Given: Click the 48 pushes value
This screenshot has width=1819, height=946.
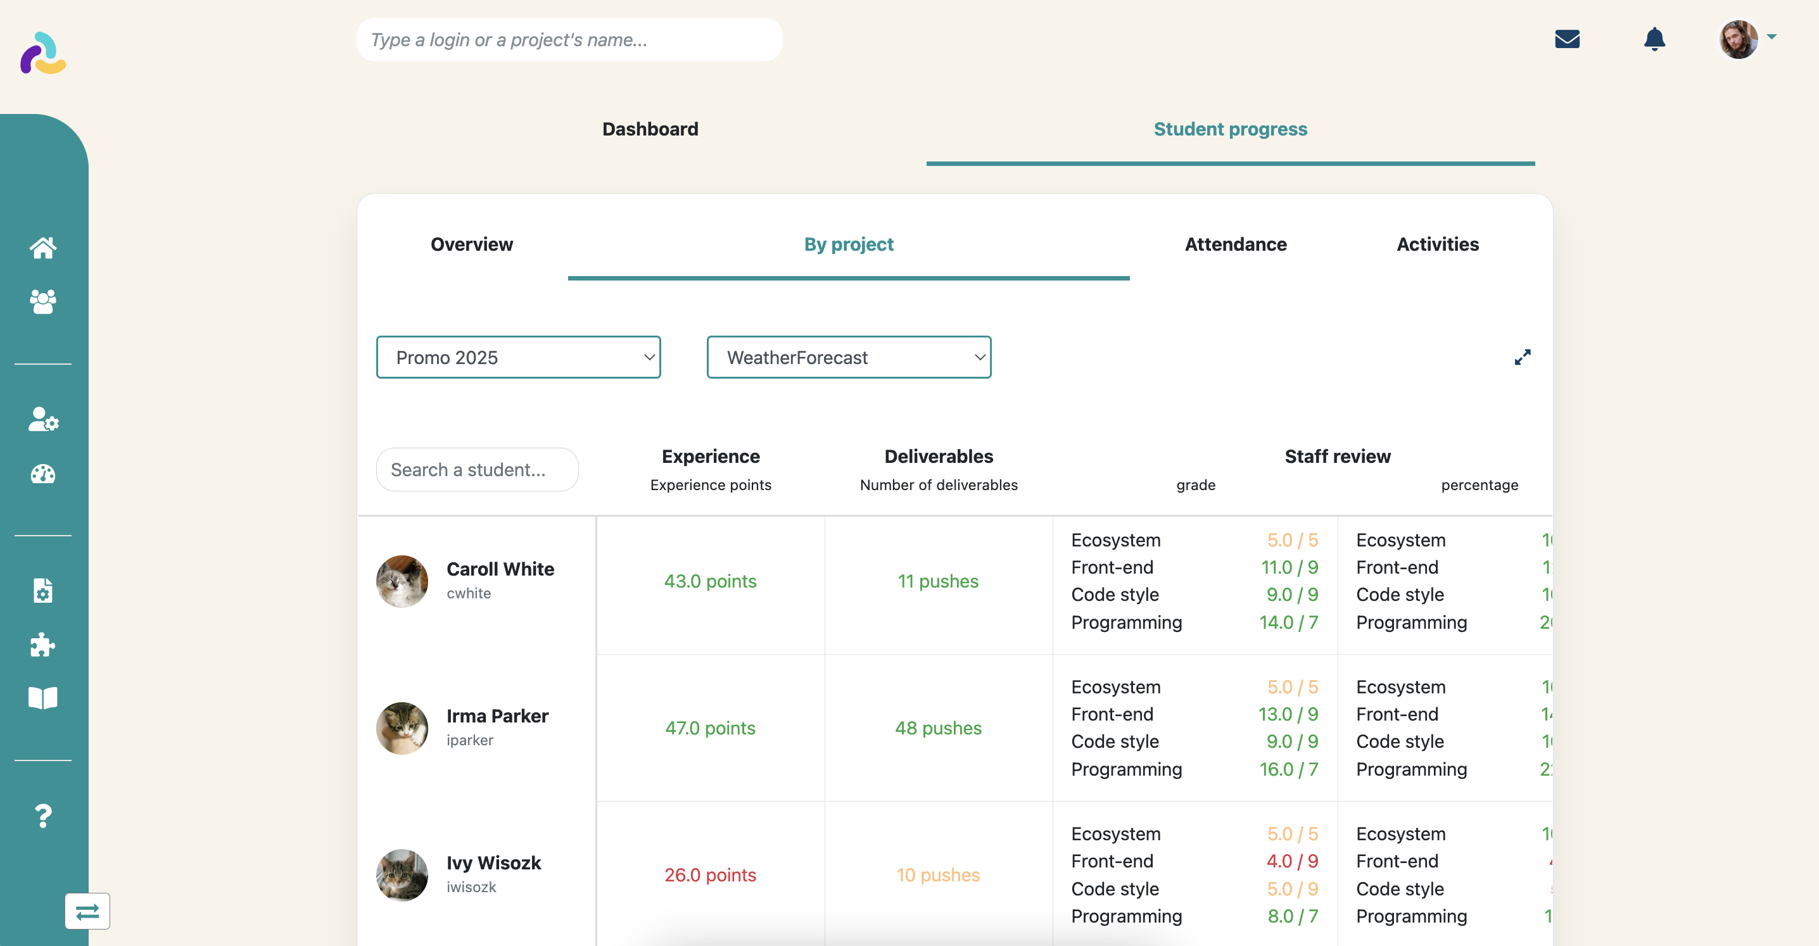Looking at the screenshot, I should 938,728.
